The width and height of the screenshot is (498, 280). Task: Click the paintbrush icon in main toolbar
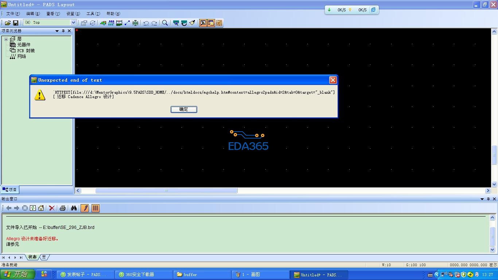[192, 23]
